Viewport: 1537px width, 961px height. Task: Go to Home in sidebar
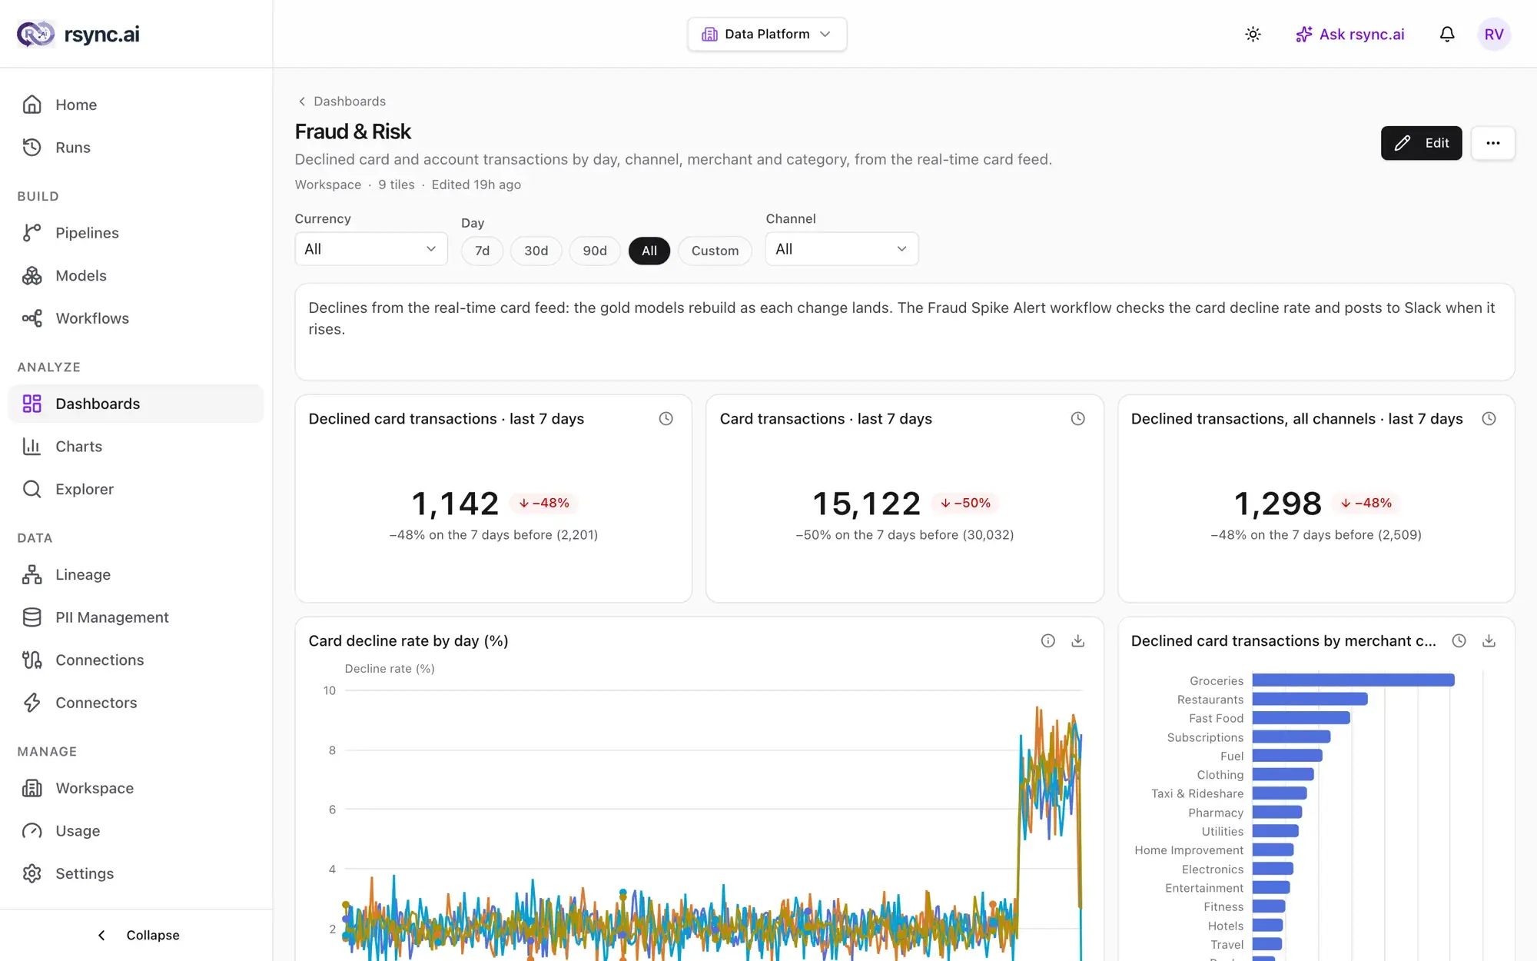(x=136, y=105)
